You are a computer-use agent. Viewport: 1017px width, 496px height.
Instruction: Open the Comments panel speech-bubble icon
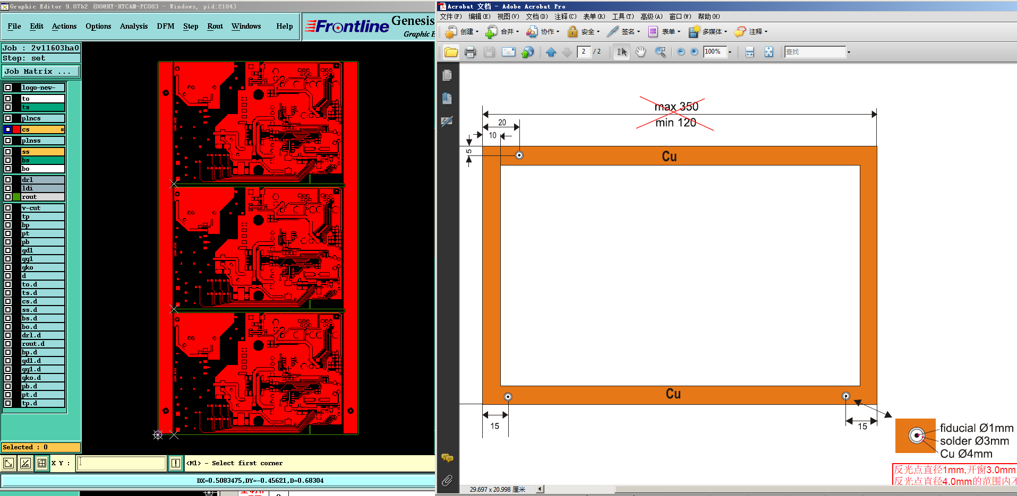point(447,458)
